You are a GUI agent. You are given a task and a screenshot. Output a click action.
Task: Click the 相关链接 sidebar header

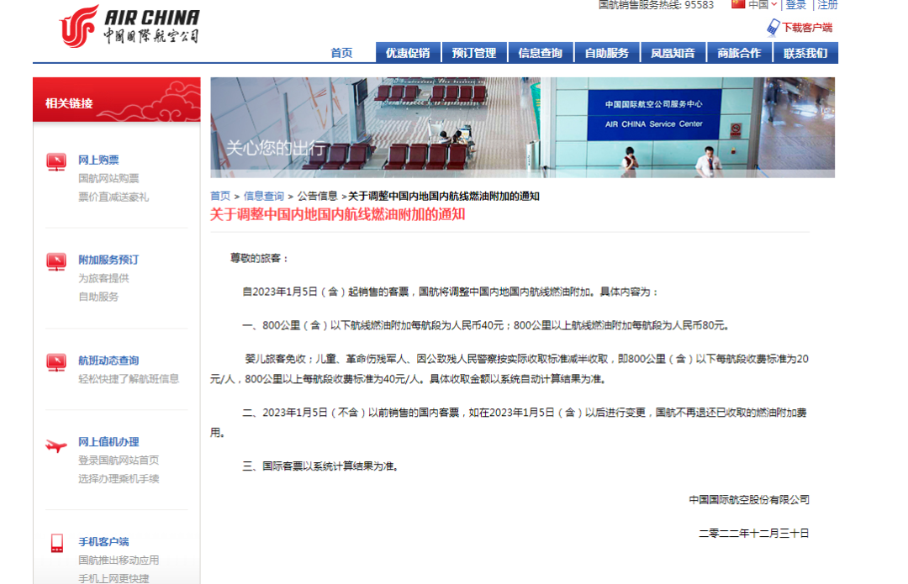coord(116,99)
